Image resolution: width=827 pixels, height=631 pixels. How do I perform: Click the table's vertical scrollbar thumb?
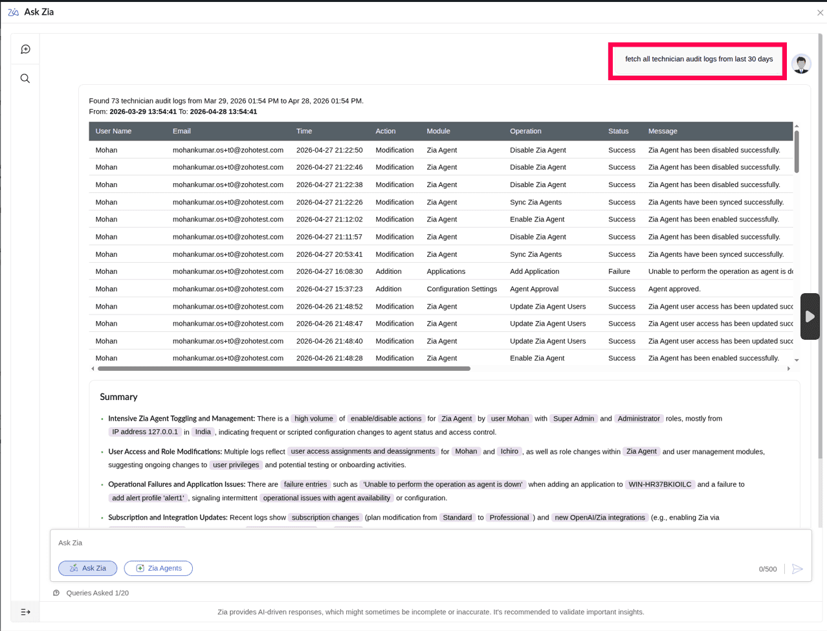tap(797, 152)
